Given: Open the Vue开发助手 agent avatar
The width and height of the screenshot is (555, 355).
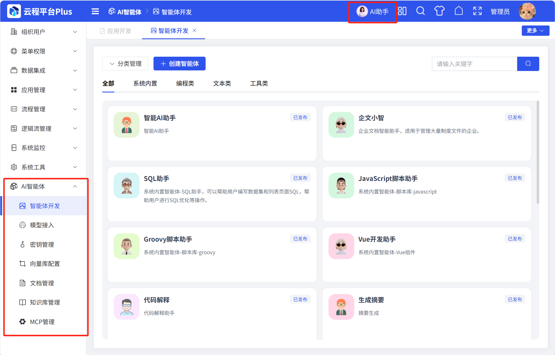Looking at the screenshot, I should coord(341,246).
